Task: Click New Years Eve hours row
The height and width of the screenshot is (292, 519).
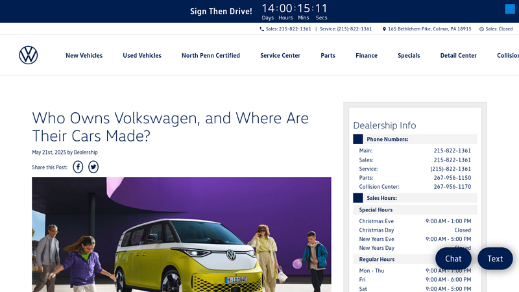Action: point(415,239)
